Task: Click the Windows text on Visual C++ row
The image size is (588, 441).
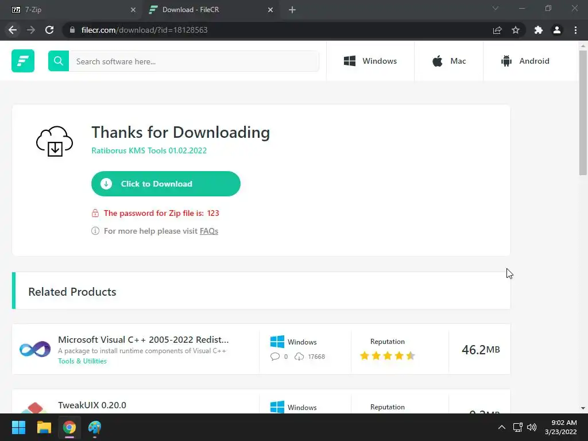Action: (x=302, y=342)
